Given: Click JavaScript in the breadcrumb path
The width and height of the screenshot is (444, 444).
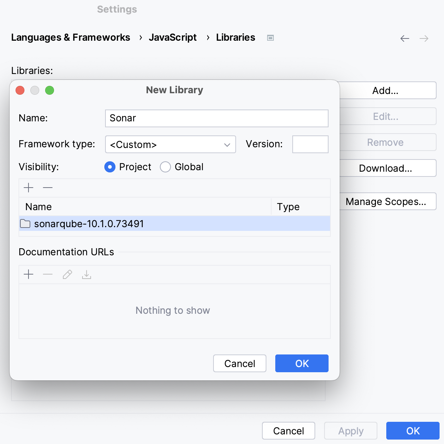Looking at the screenshot, I should pos(172,37).
